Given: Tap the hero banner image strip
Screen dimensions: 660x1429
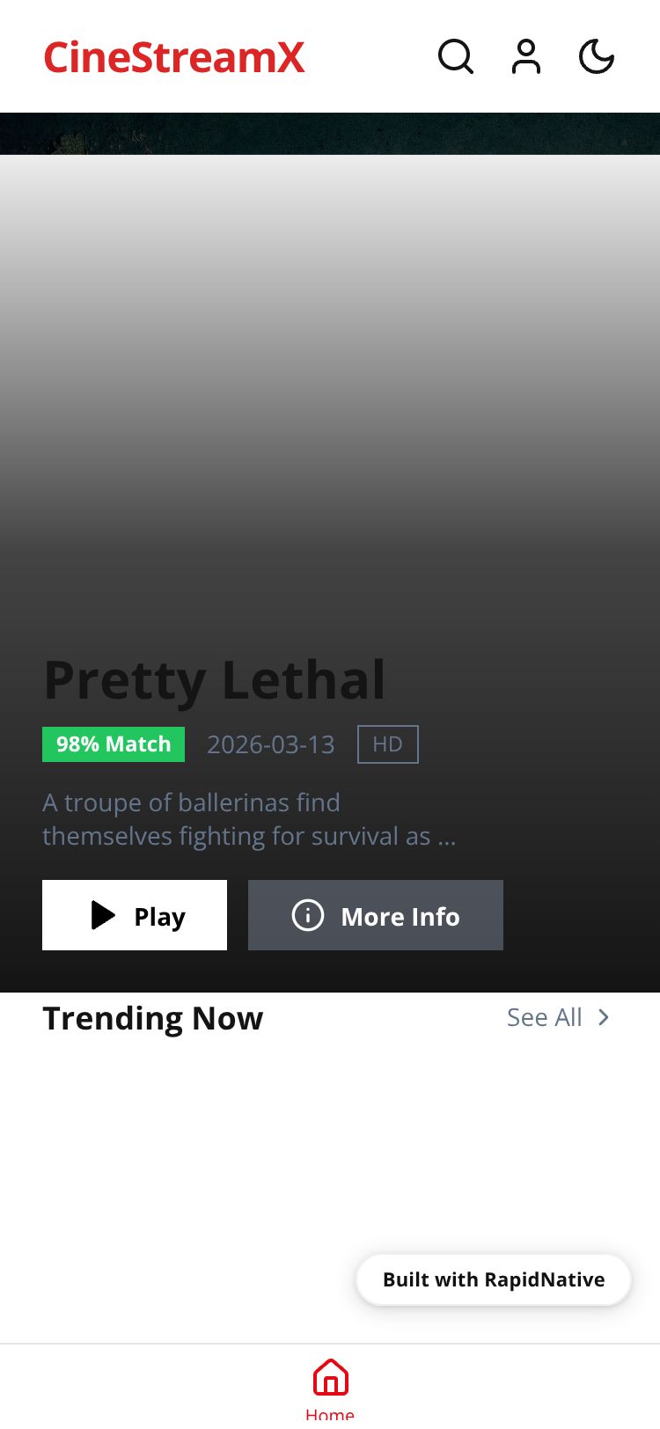Looking at the screenshot, I should 330,134.
